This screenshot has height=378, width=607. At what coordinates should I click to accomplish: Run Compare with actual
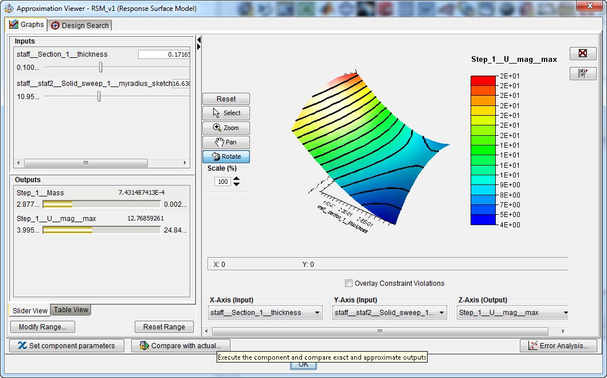click(180, 346)
